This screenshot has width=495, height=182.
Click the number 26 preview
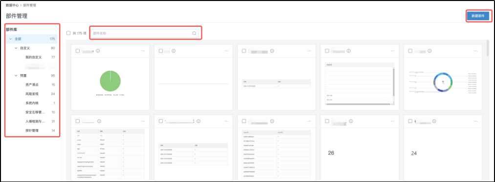coord(331,153)
